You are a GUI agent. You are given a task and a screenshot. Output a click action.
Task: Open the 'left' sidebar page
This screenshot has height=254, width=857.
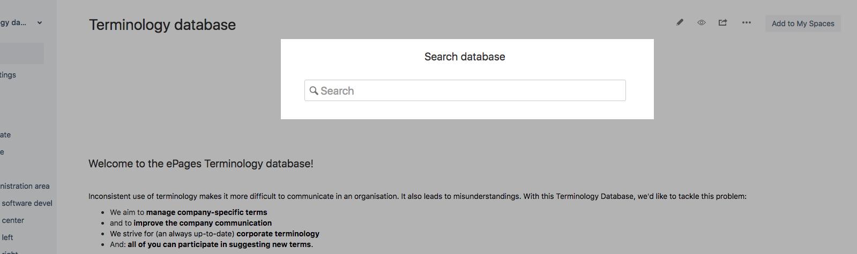[8, 237]
